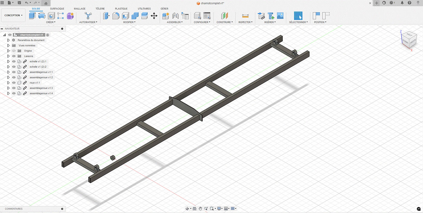
Task: Click the Home tab icon
Action: click(x=46, y=3)
